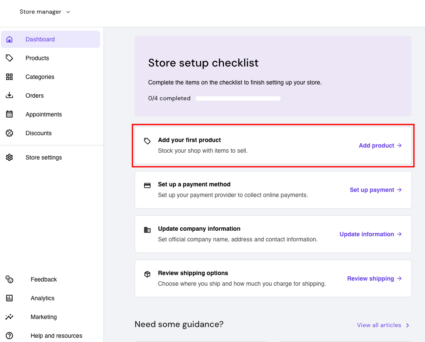Select Dashboard in the sidebar

[40, 39]
